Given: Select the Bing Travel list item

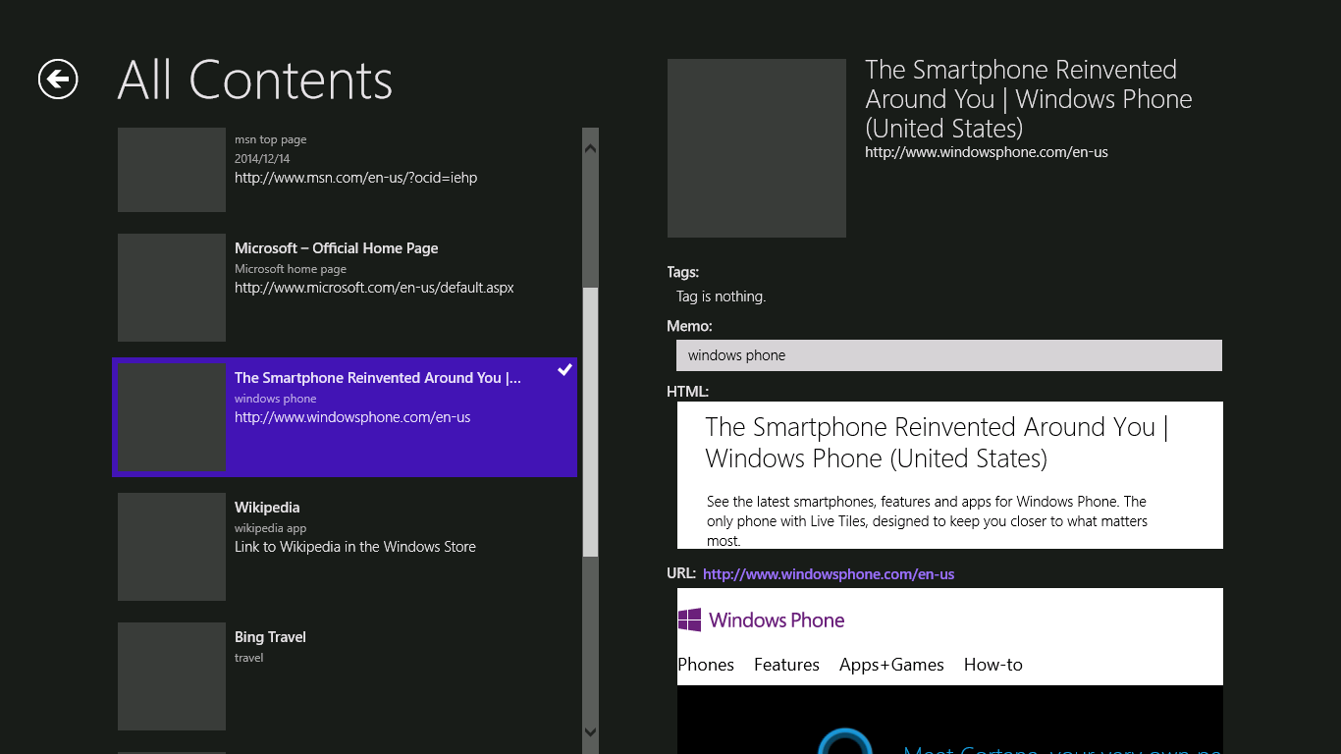Looking at the screenshot, I should (x=270, y=637).
